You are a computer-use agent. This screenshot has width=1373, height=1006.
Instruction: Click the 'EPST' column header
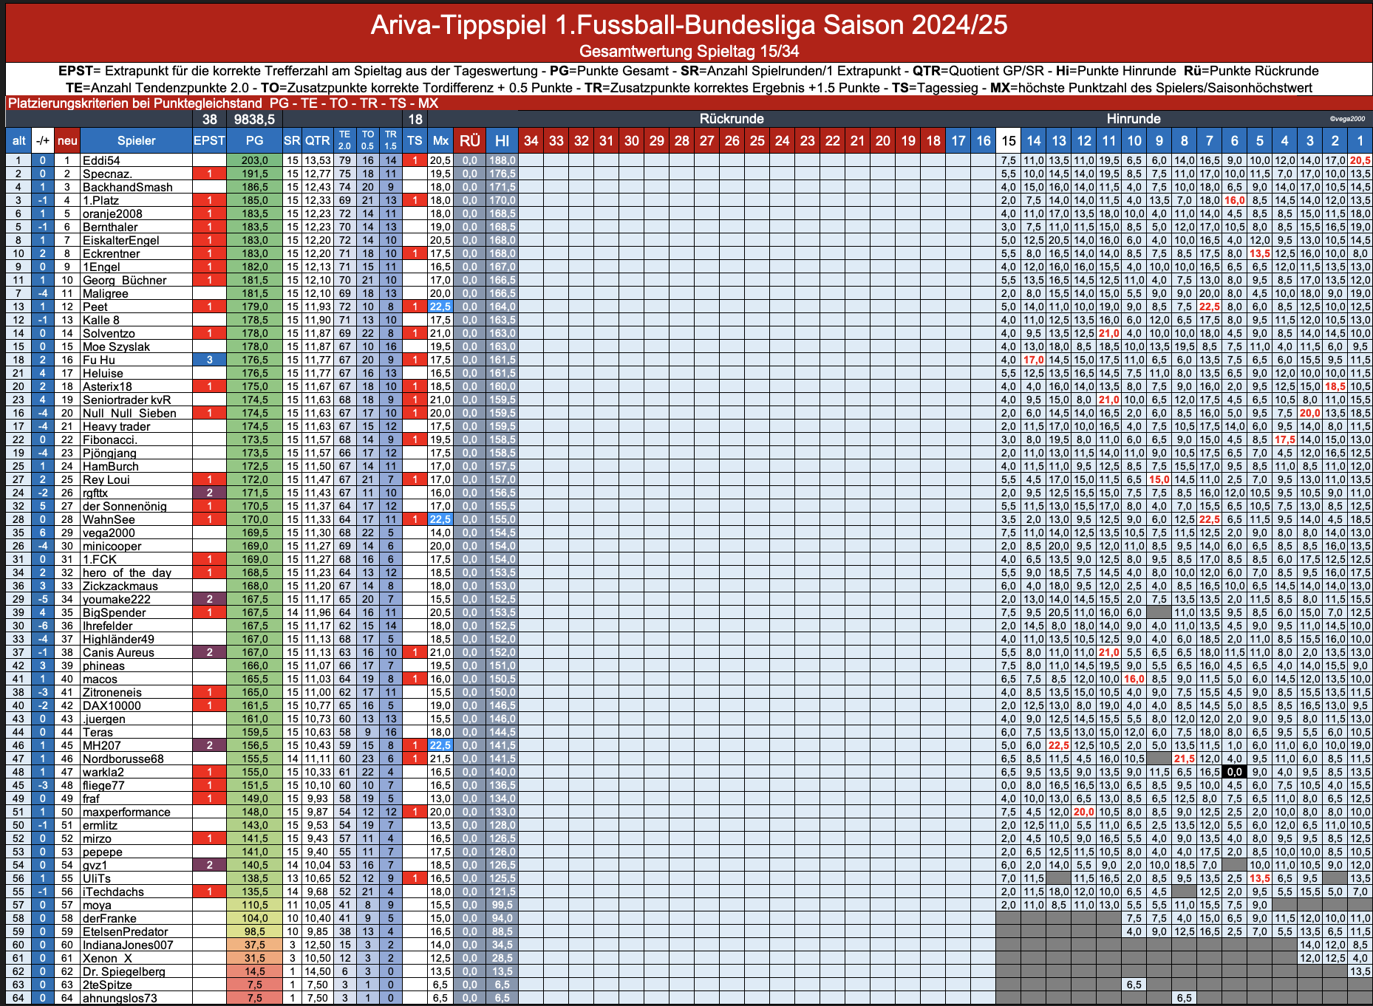pyautogui.click(x=209, y=140)
